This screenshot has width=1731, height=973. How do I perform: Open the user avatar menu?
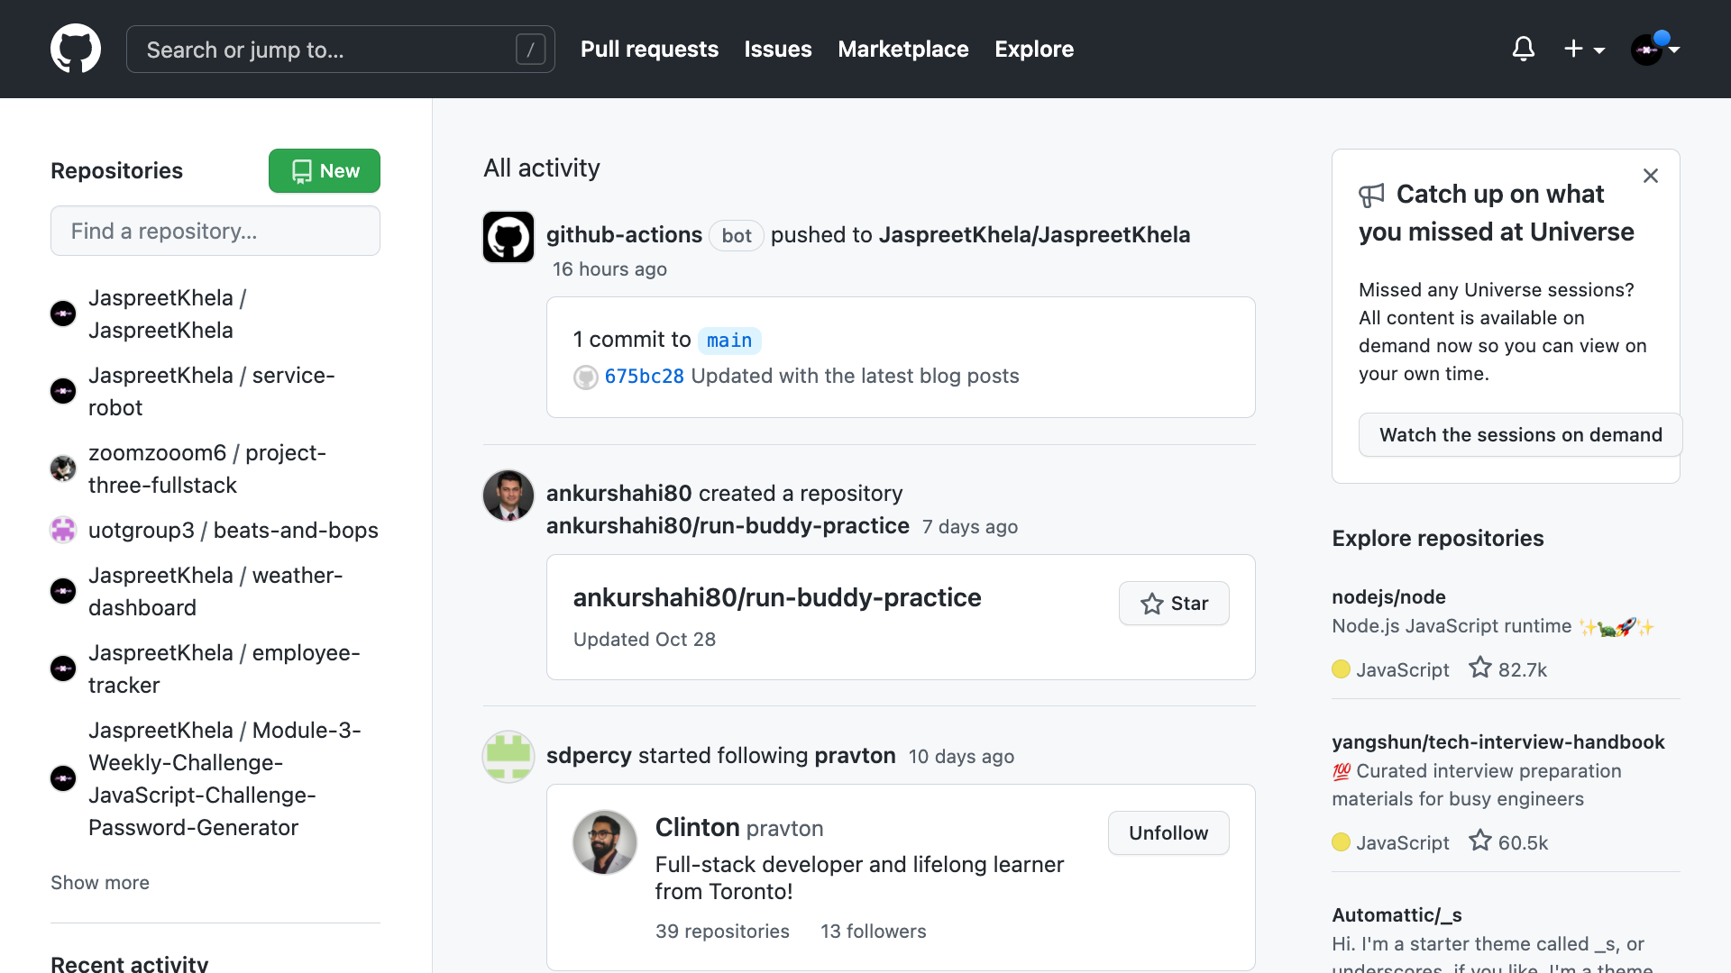click(1655, 49)
